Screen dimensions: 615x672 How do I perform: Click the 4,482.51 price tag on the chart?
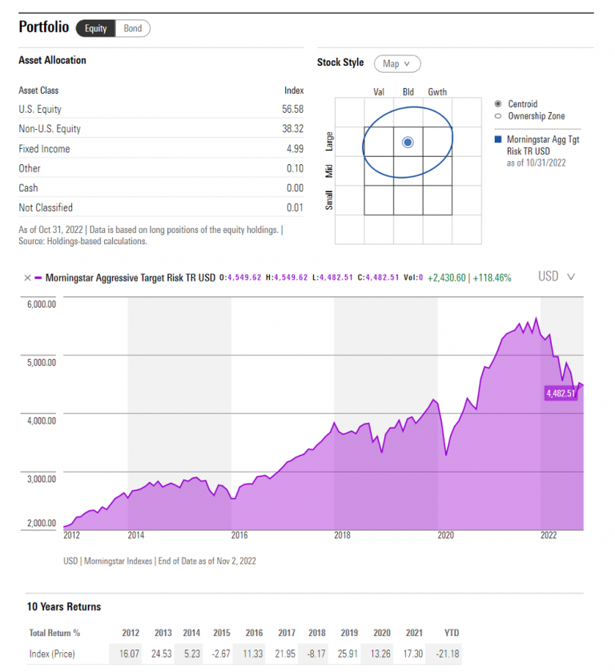(x=561, y=392)
